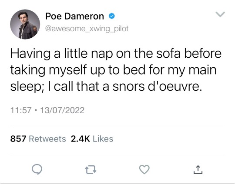This screenshot has height=184, width=235.
Task: Click the bold '2.4K' like count
Action: tap(81, 139)
